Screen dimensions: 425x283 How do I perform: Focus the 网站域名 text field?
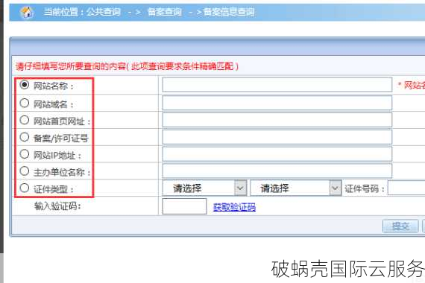click(x=277, y=103)
